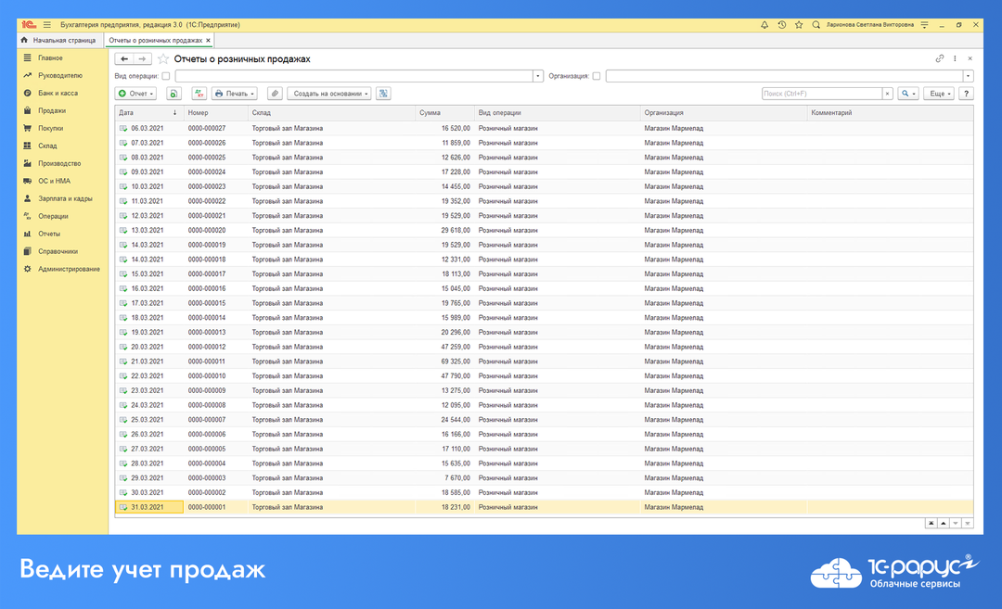Open the Склад section
This screenshot has height=609, width=1002.
click(47, 146)
